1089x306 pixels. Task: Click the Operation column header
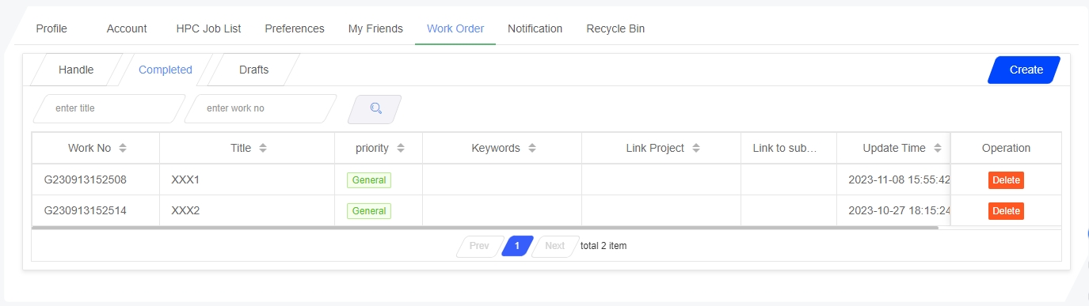[x=1006, y=148]
